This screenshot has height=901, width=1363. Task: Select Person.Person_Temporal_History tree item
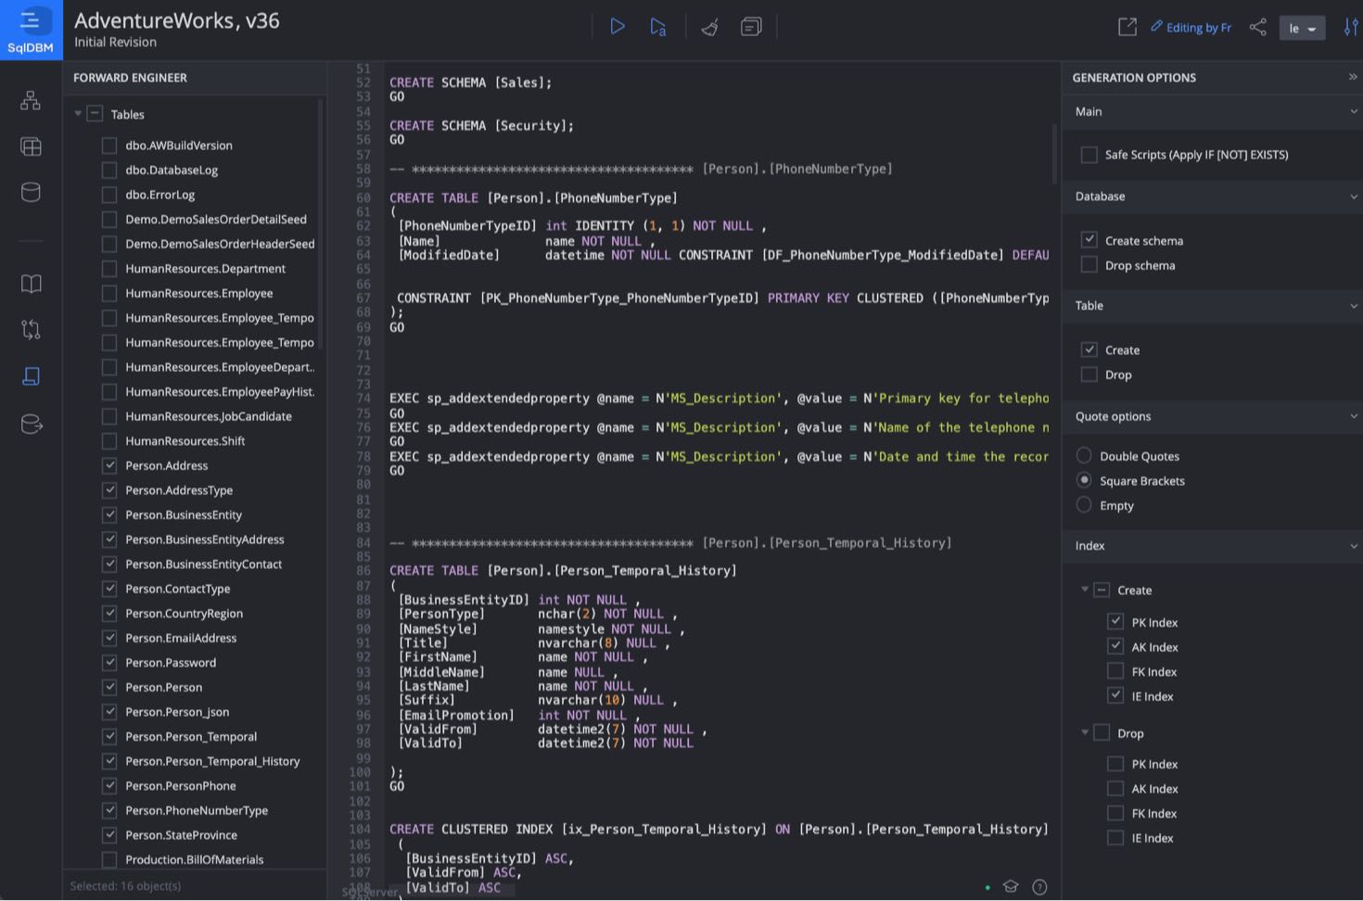pos(212,761)
